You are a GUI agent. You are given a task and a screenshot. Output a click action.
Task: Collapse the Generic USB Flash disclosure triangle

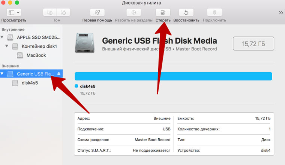[3, 74]
